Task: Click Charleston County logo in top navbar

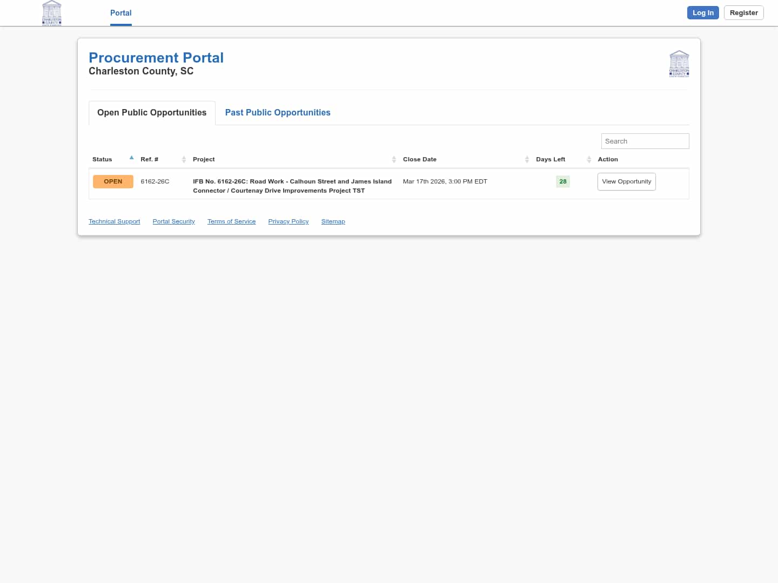Action: click(x=52, y=13)
